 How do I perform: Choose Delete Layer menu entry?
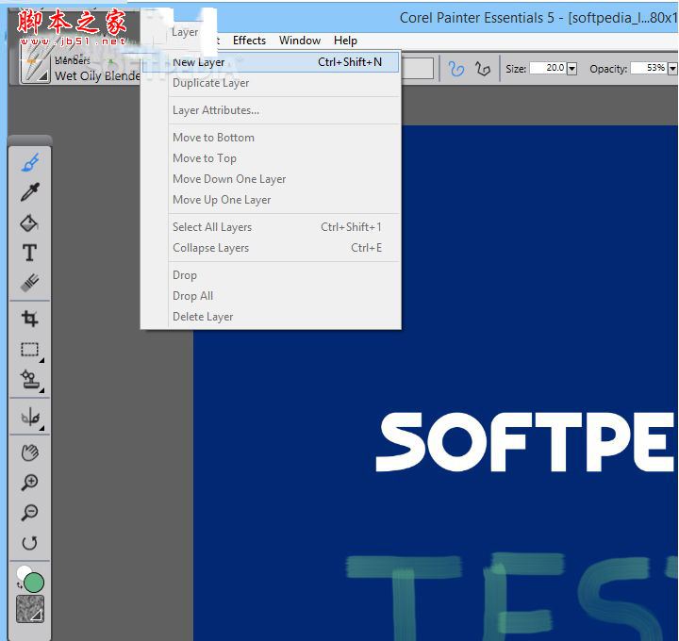tap(271, 317)
